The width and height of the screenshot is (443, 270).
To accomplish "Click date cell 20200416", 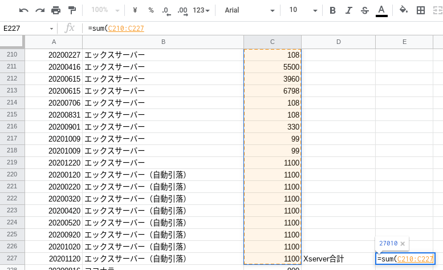I will (54, 67).
